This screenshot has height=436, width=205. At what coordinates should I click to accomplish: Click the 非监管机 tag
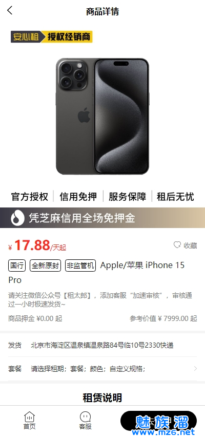[80, 266]
